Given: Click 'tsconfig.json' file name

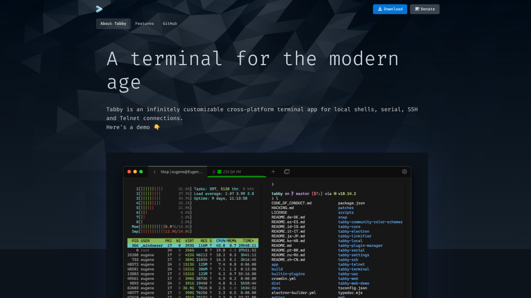Looking at the screenshot, I should 353,288.
